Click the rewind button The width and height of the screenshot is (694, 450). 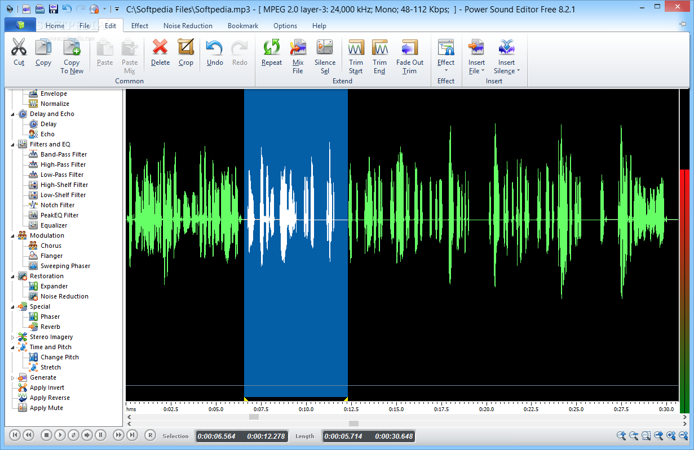pyautogui.click(x=28, y=435)
